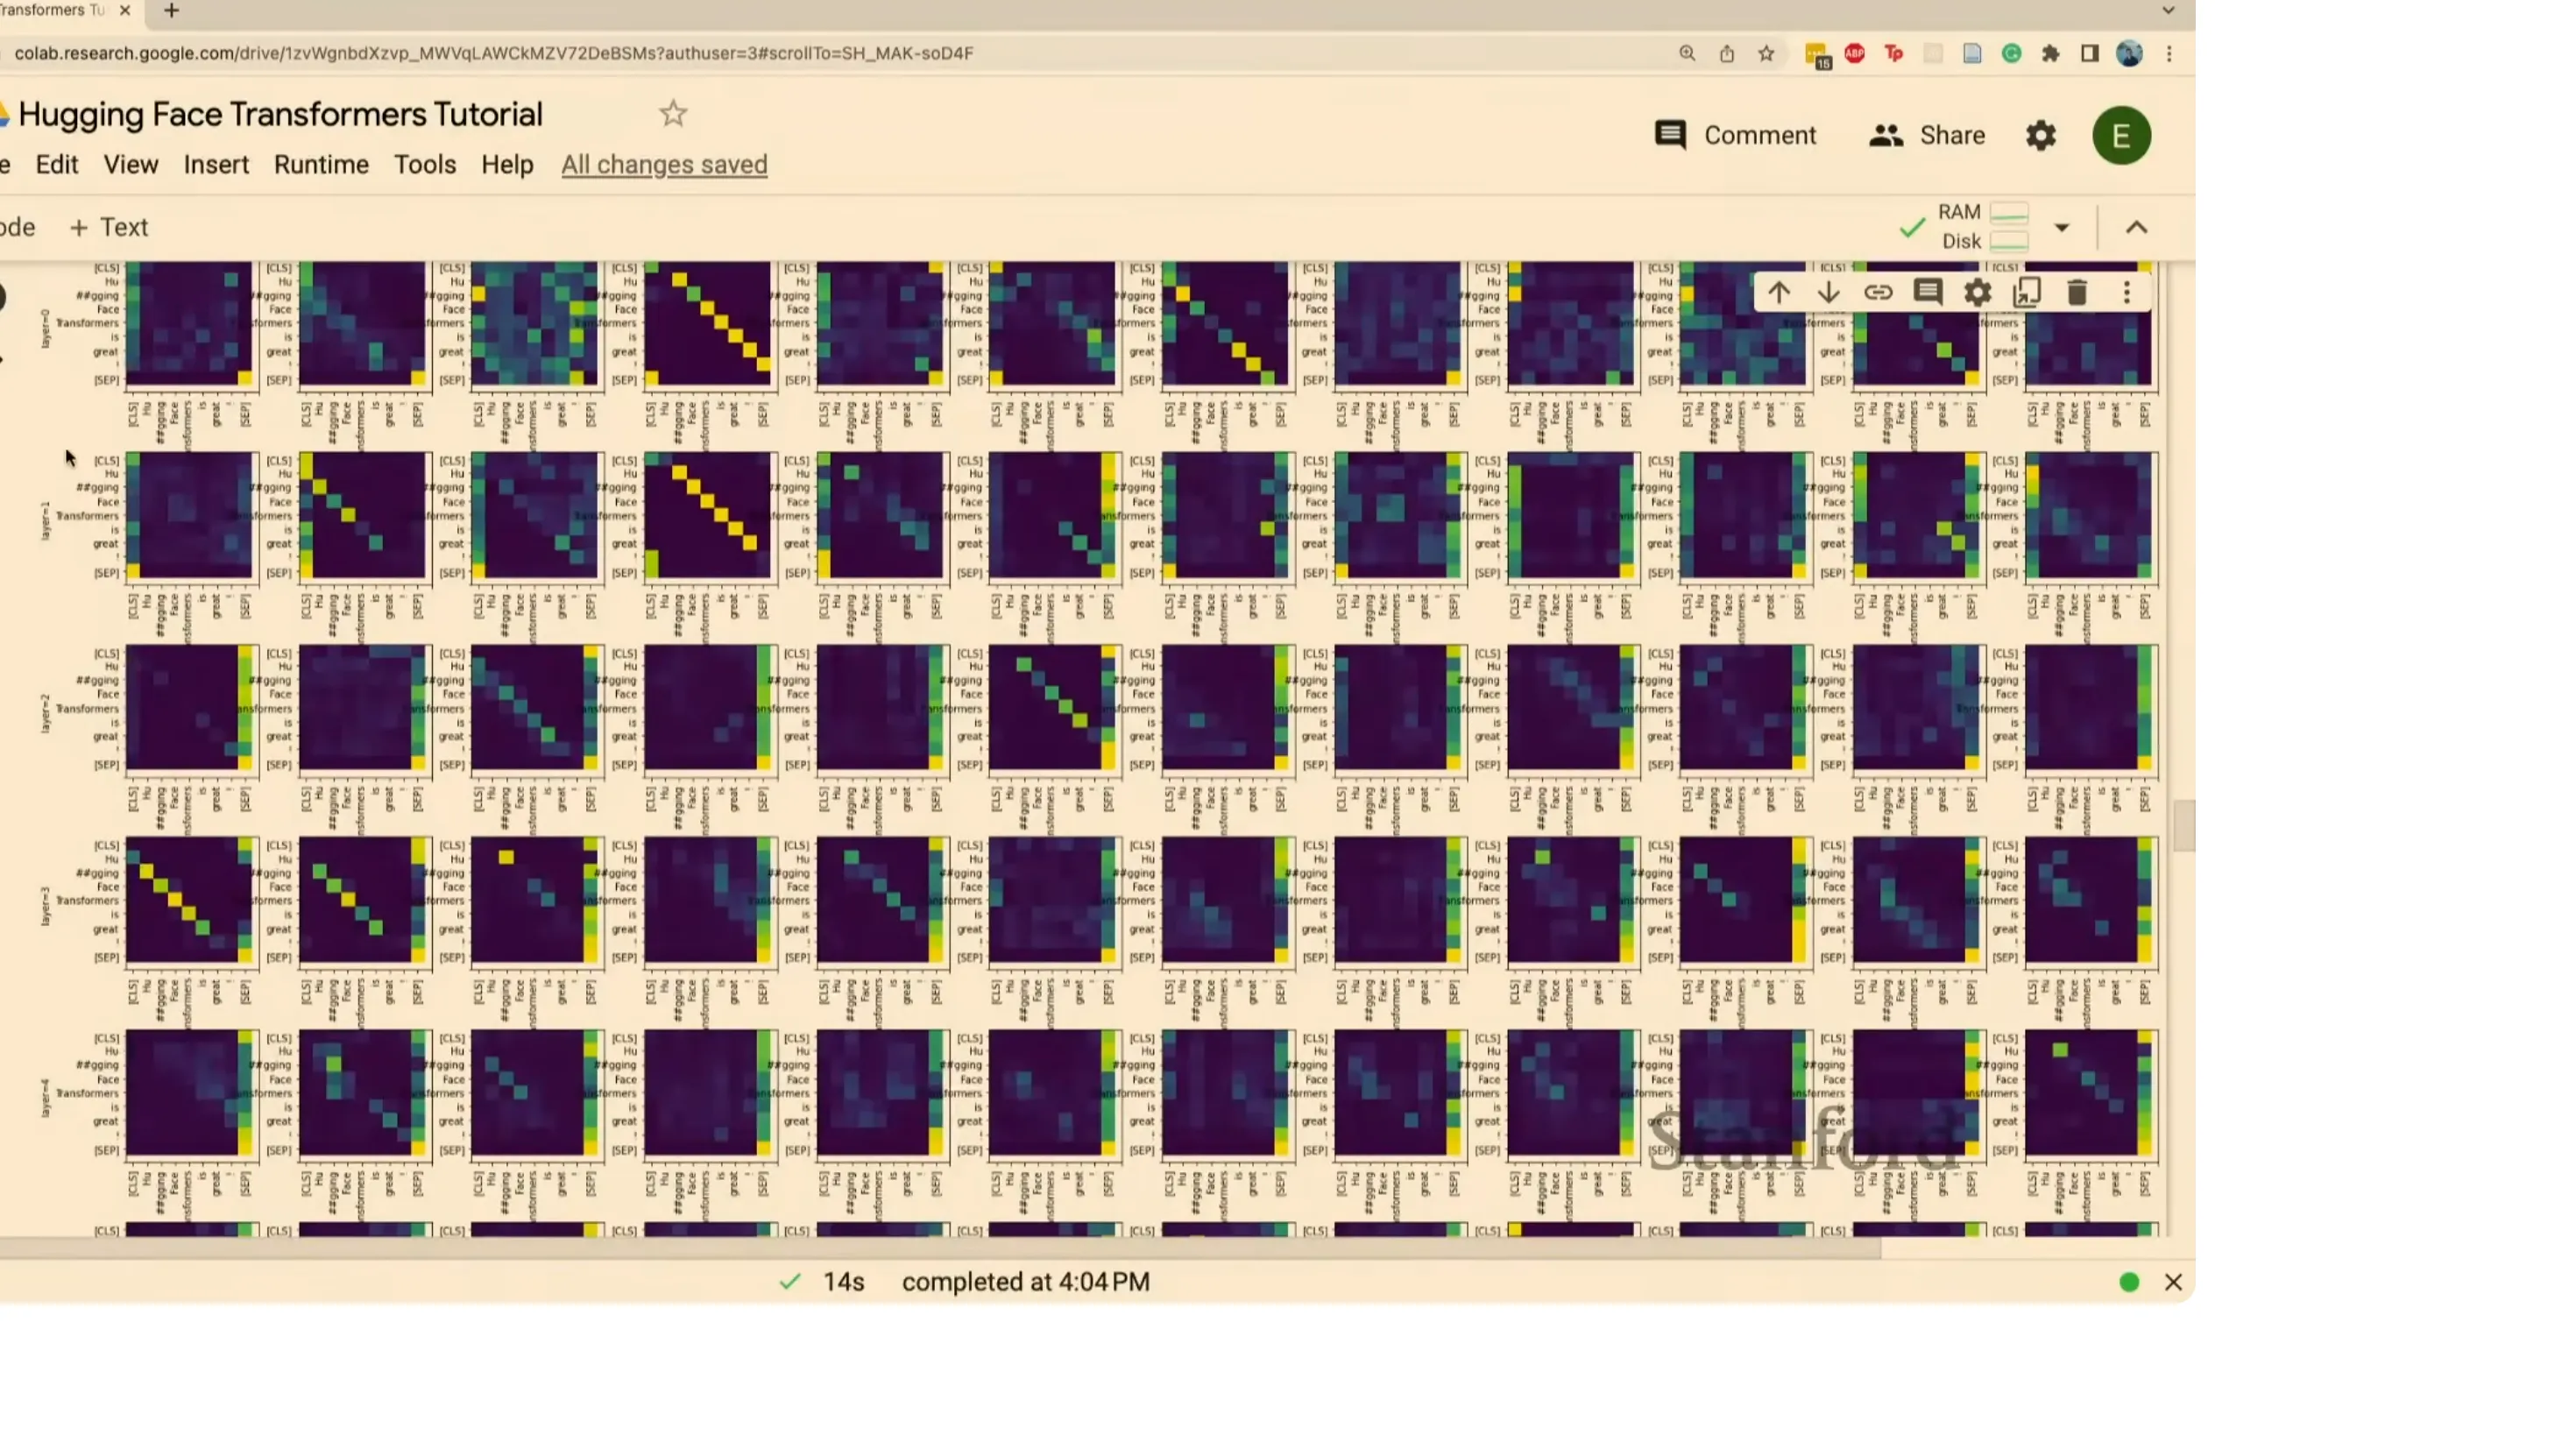Add a comment using the cell toolbar icon
The width and height of the screenshot is (2576, 1449).
click(x=1928, y=293)
